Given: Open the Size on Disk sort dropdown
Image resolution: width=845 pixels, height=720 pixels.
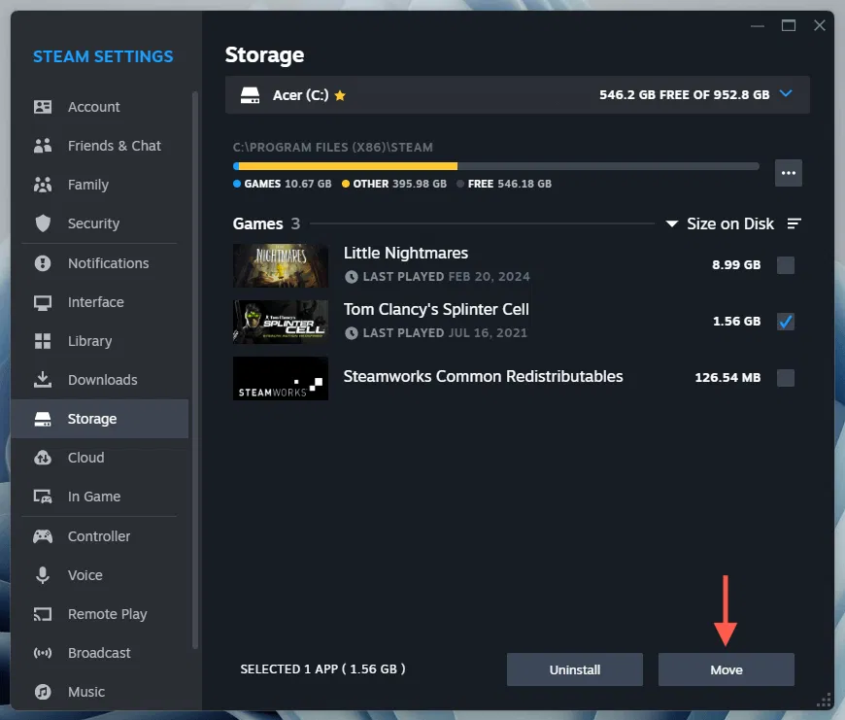Looking at the screenshot, I should (720, 223).
